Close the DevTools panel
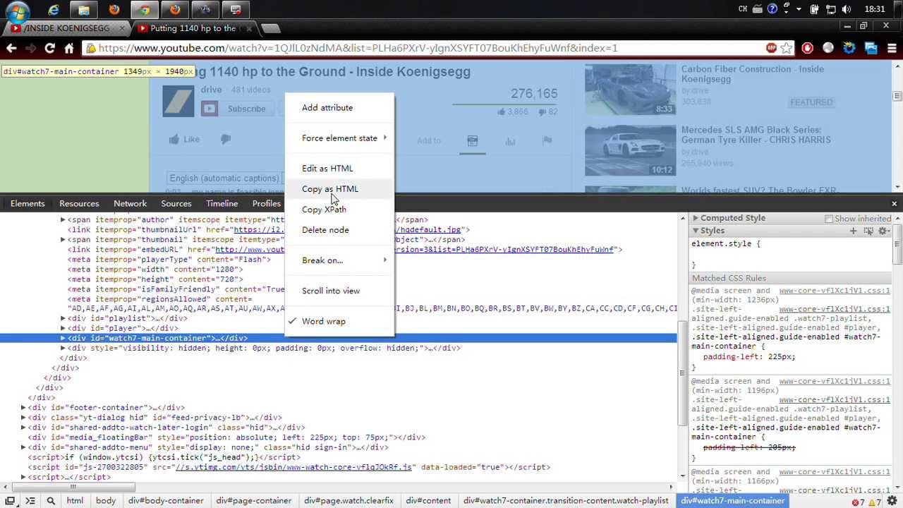Viewport: 903px width, 508px height. [894, 204]
